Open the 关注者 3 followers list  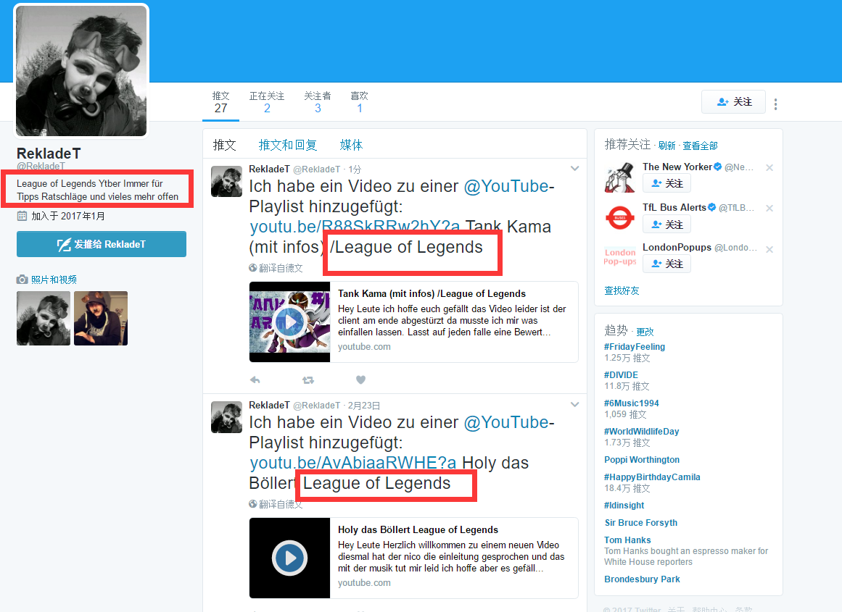click(x=318, y=102)
